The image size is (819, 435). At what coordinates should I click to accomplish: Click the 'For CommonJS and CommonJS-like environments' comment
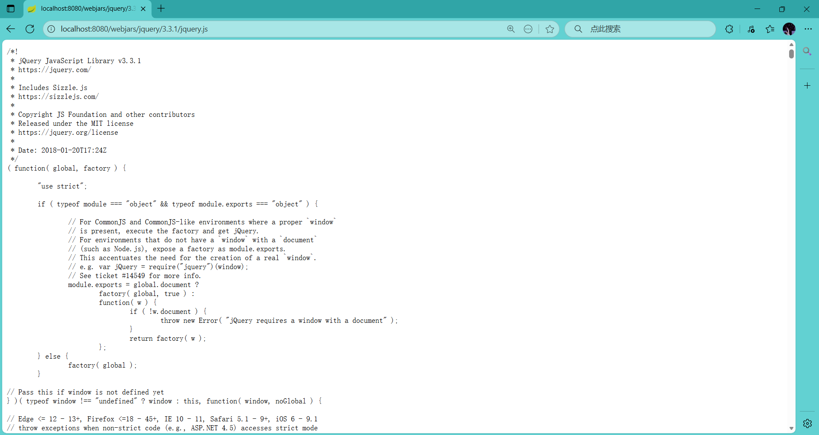[x=202, y=222]
